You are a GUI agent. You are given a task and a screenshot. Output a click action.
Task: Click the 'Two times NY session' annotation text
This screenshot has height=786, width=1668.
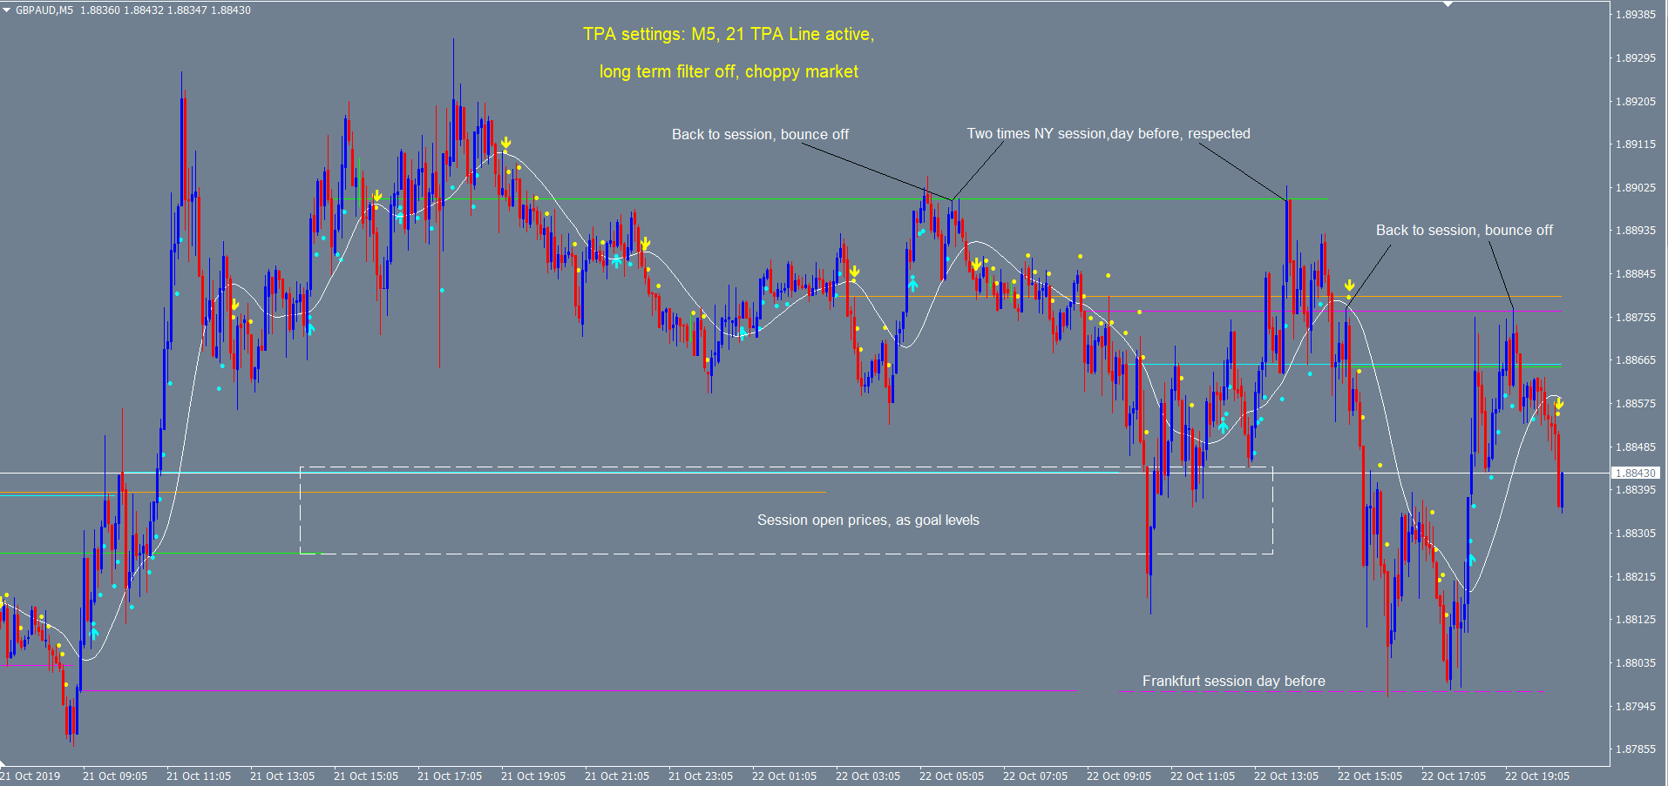pos(1108,133)
